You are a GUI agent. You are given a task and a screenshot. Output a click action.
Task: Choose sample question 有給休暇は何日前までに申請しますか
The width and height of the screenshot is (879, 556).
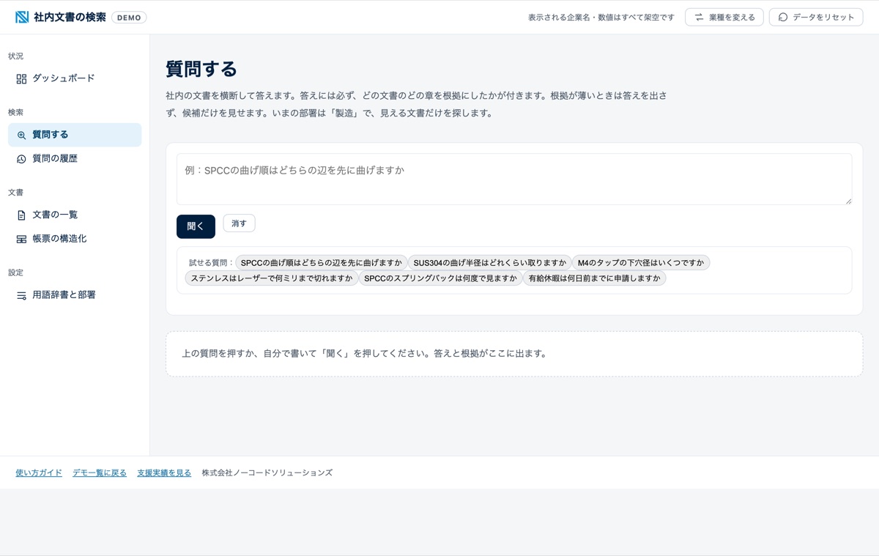click(x=594, y=278)
